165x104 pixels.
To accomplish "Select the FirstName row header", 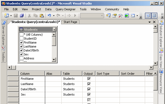I will 13,79.
